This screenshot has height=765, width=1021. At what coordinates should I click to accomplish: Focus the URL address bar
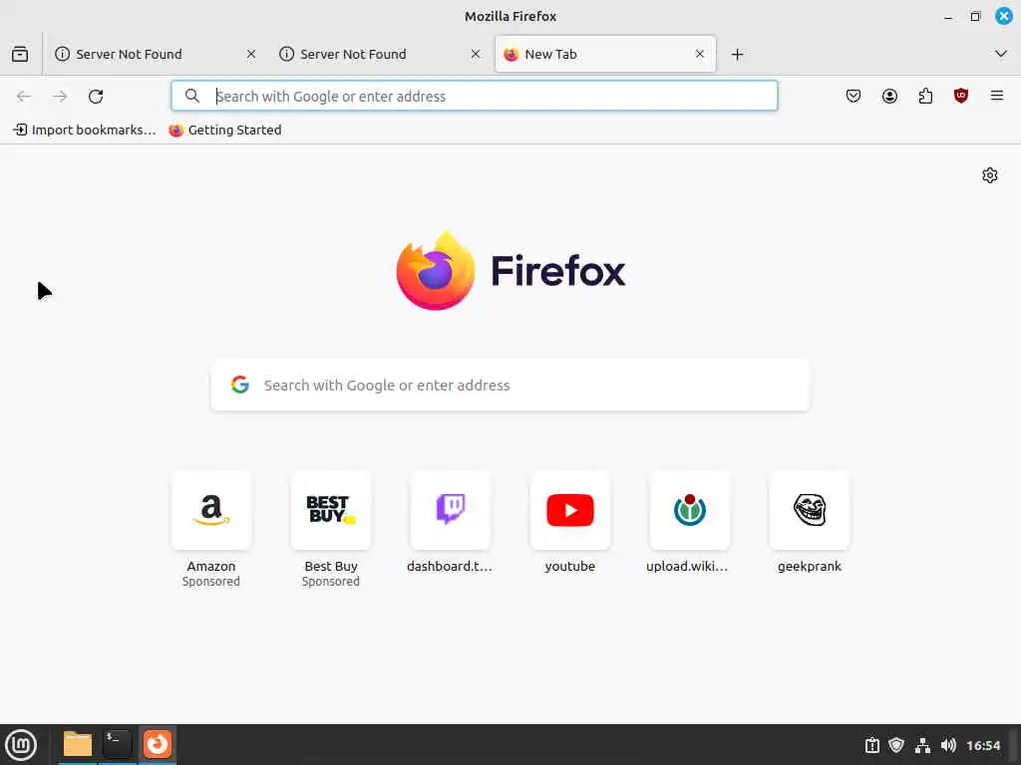pyautogui.click(x=474, y=97)
